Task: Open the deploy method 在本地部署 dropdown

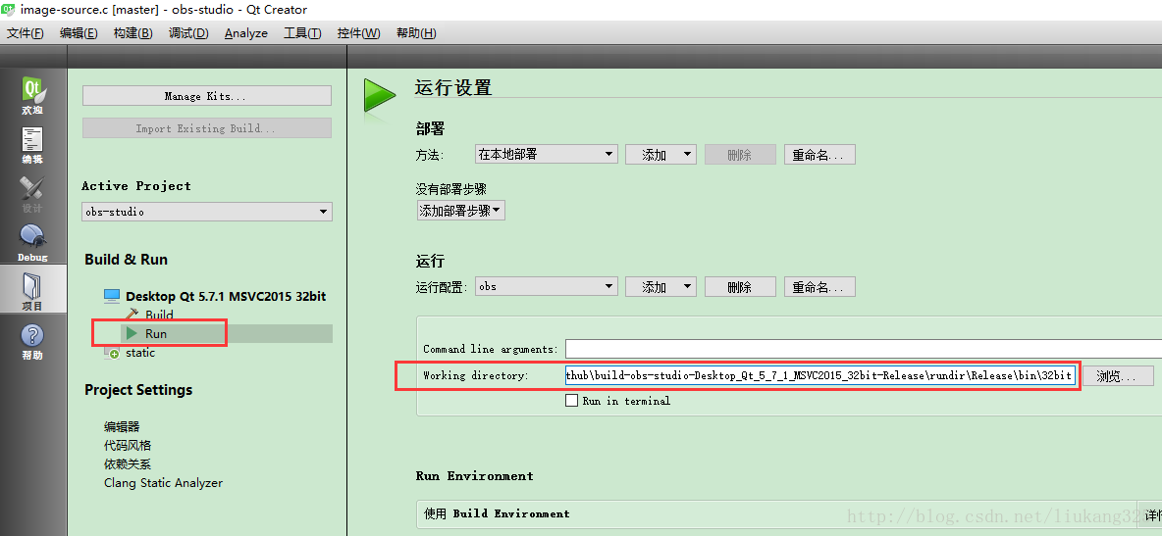Action: 547,154
